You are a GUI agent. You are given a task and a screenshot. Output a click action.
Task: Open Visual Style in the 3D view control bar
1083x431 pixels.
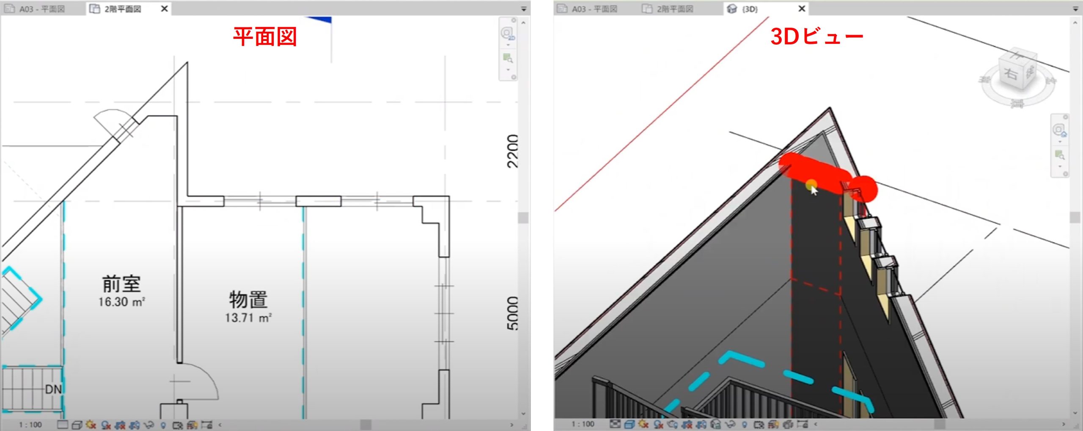pyautogui.click(x=629, y=424)
